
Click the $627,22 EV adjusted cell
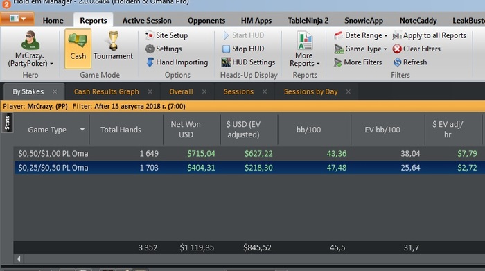click(x=258, y=153)
